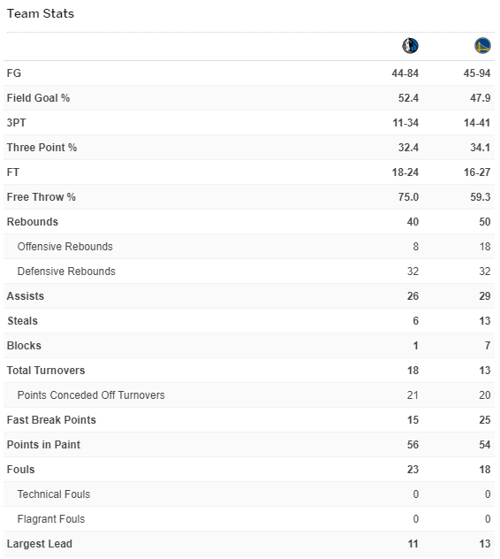Click the Three Point % label

(x=42, y=147)
